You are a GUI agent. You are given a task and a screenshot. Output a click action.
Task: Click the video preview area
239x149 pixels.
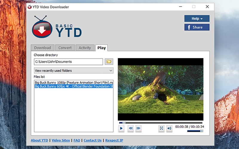160,89
